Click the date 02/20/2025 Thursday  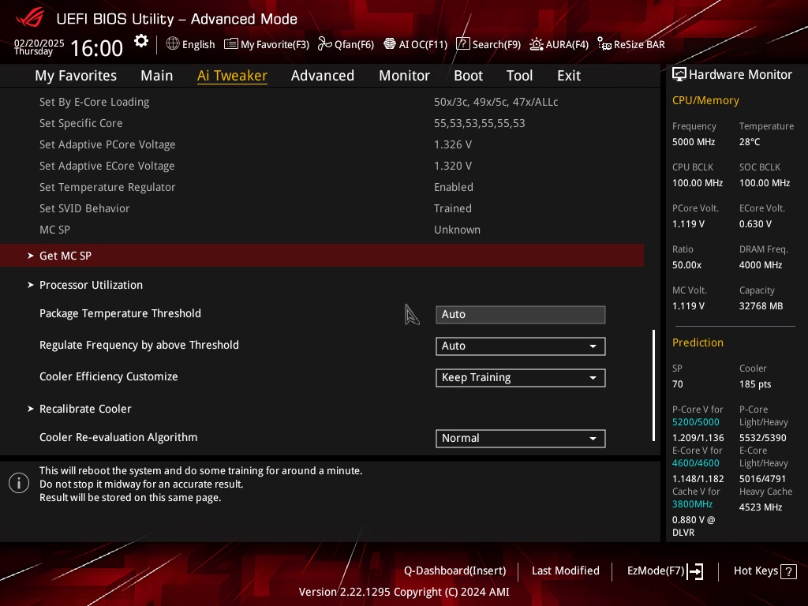tap(39, 47)
